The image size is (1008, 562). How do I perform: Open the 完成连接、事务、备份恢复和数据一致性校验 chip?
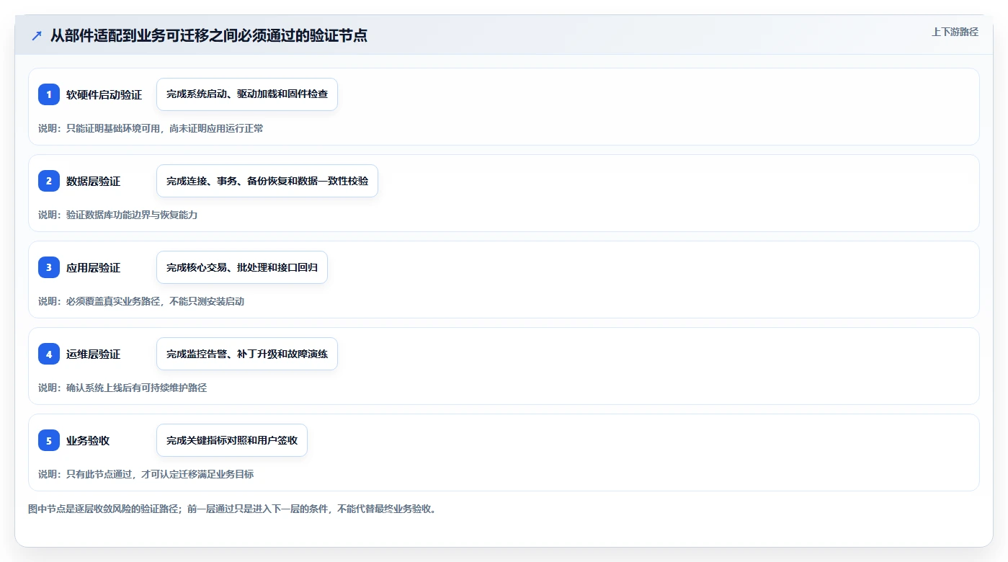coord(267,181)
